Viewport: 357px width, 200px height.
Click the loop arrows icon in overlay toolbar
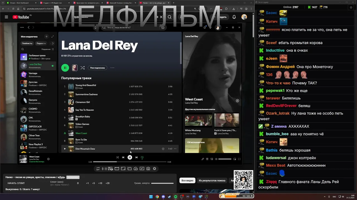pos(98,169)
